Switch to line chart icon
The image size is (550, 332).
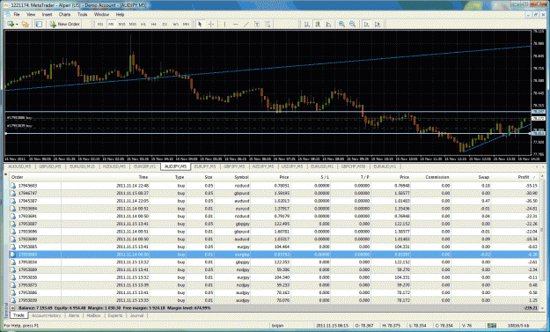coord(328,24)
